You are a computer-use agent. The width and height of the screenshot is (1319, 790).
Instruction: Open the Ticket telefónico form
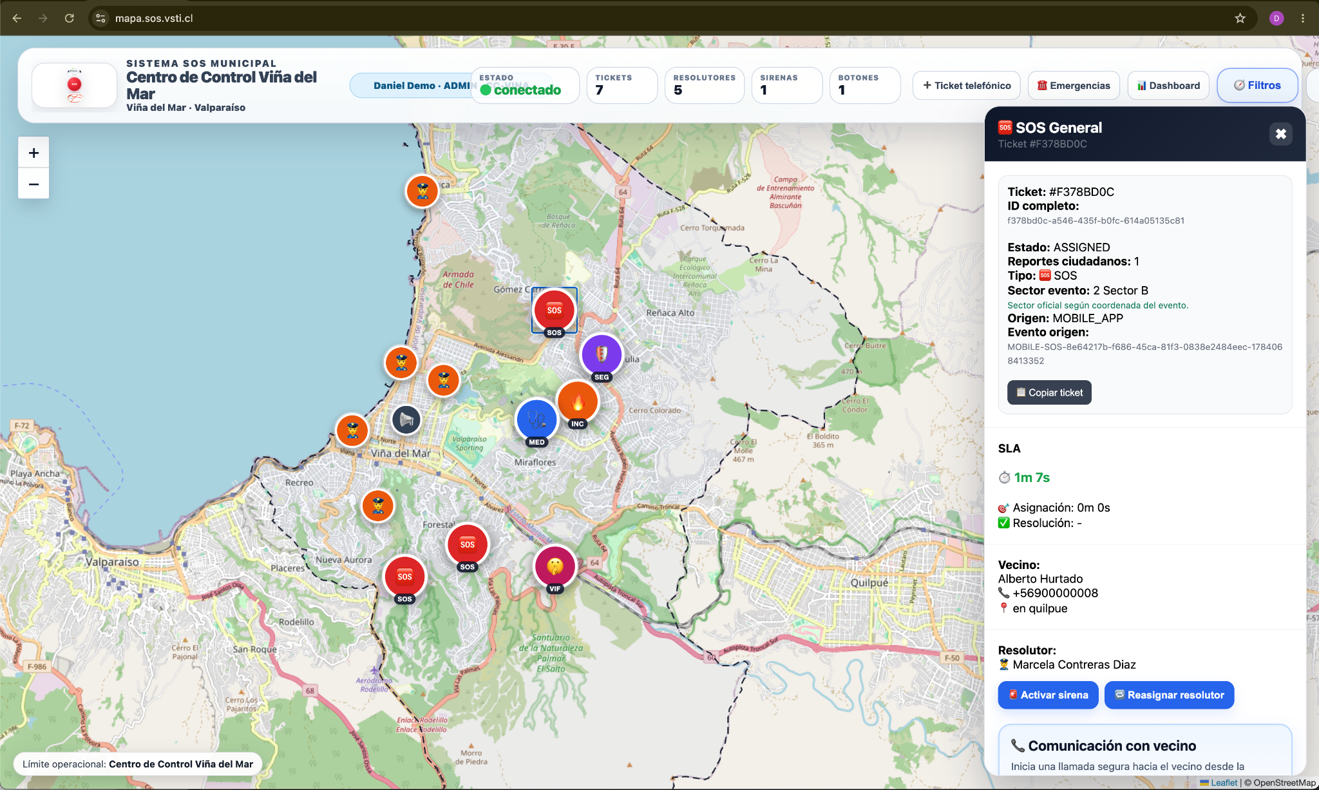pos(966,85)
